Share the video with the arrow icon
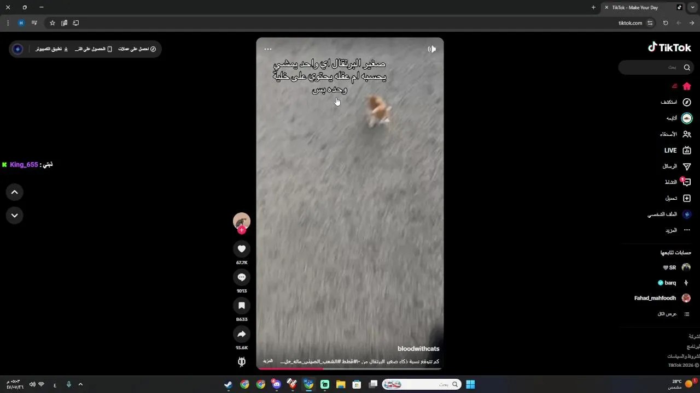 [242, 334]
